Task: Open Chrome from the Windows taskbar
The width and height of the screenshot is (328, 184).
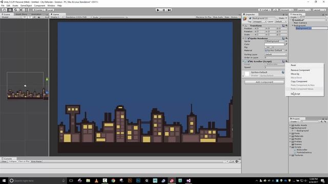Action: pyautogui.click(x=113, y=180)
